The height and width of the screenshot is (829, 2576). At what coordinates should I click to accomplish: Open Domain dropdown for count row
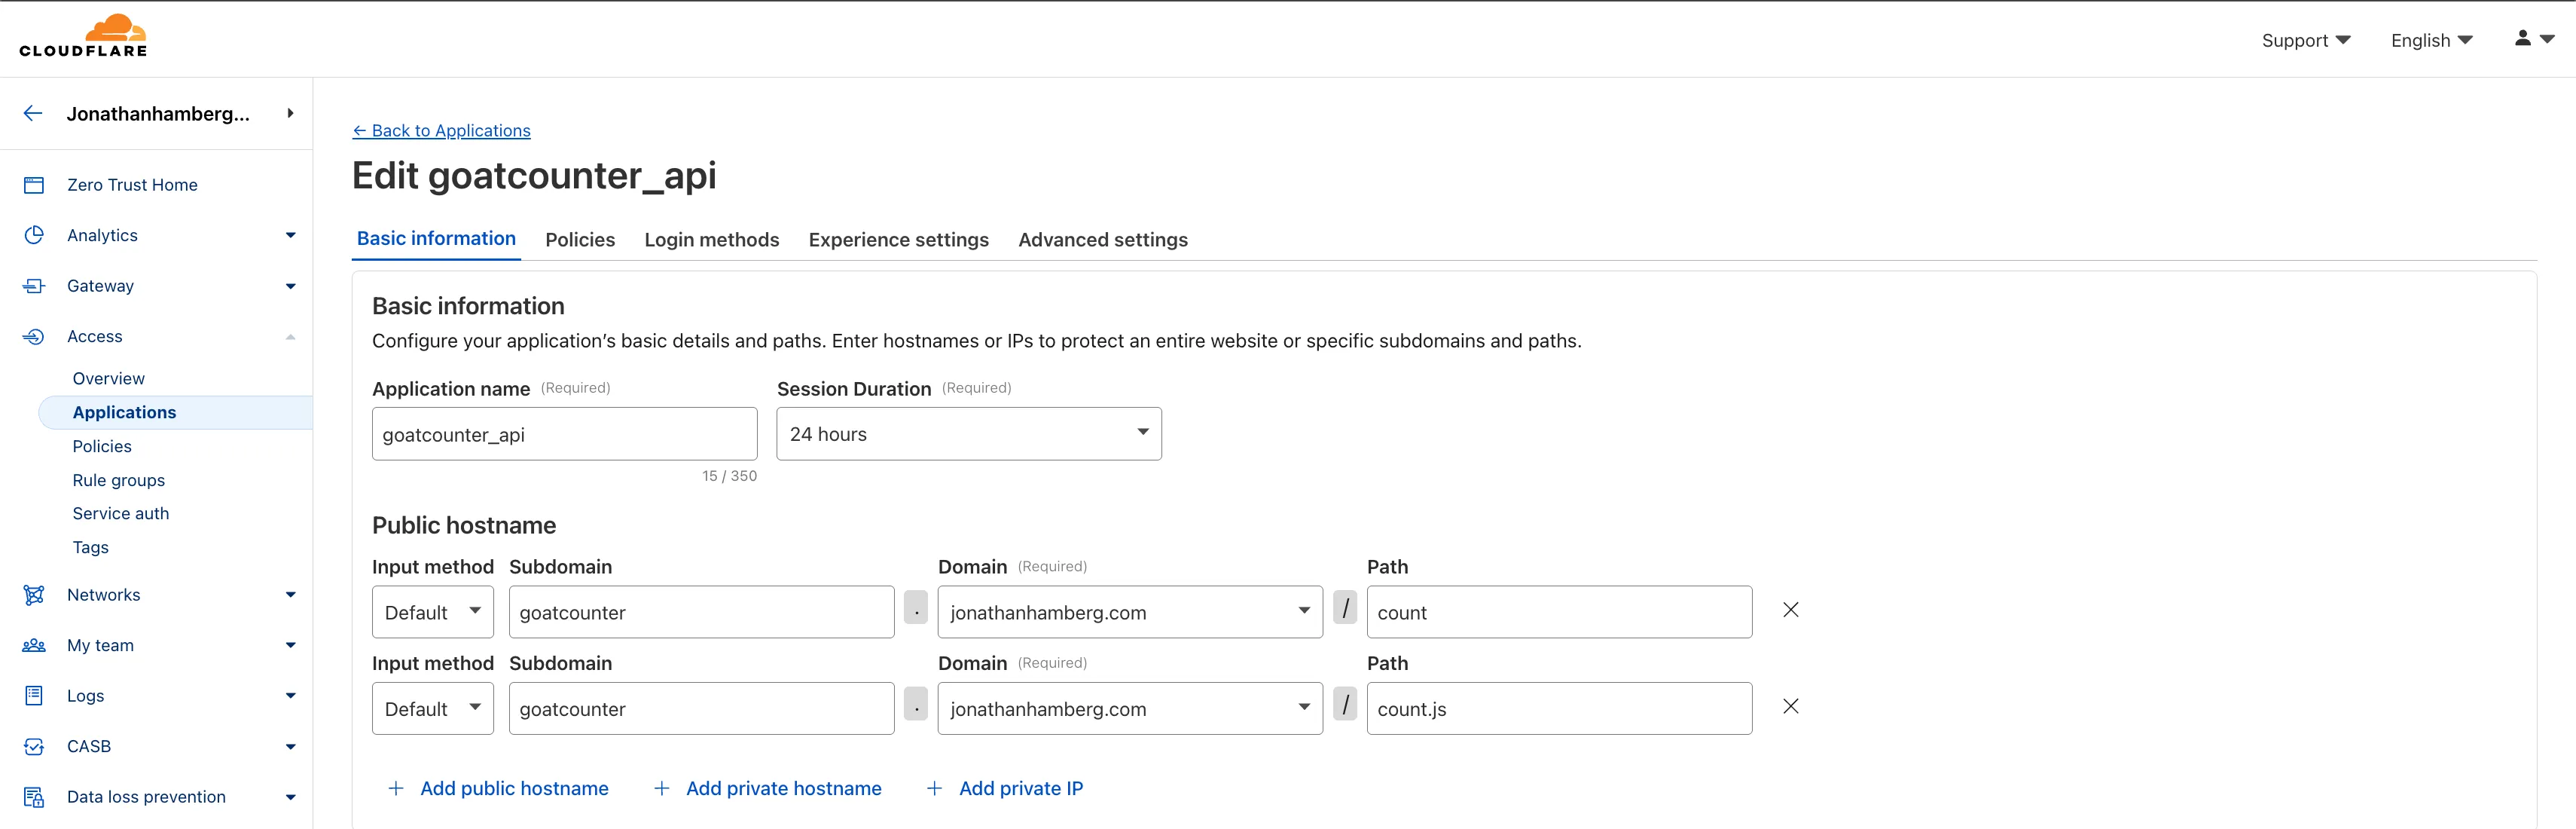click(x=1129, y=612)
